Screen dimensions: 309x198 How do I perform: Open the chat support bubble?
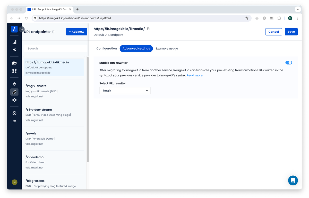(x=293, y=181)
